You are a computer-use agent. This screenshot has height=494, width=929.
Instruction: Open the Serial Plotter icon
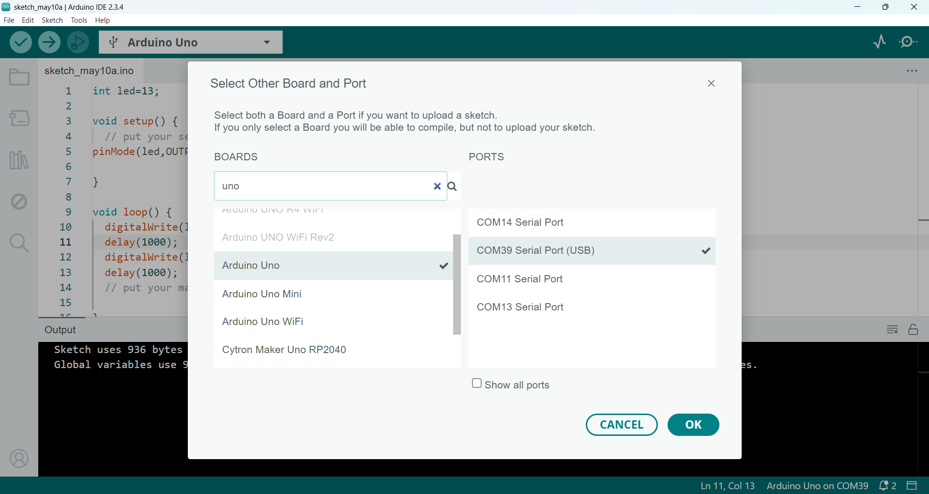880,42
